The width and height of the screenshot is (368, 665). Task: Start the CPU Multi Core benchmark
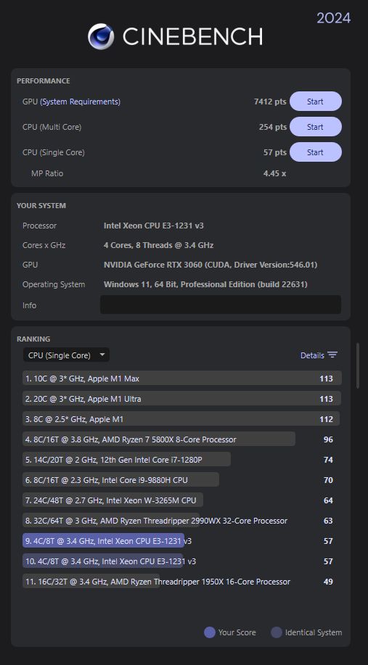(315, 127)
